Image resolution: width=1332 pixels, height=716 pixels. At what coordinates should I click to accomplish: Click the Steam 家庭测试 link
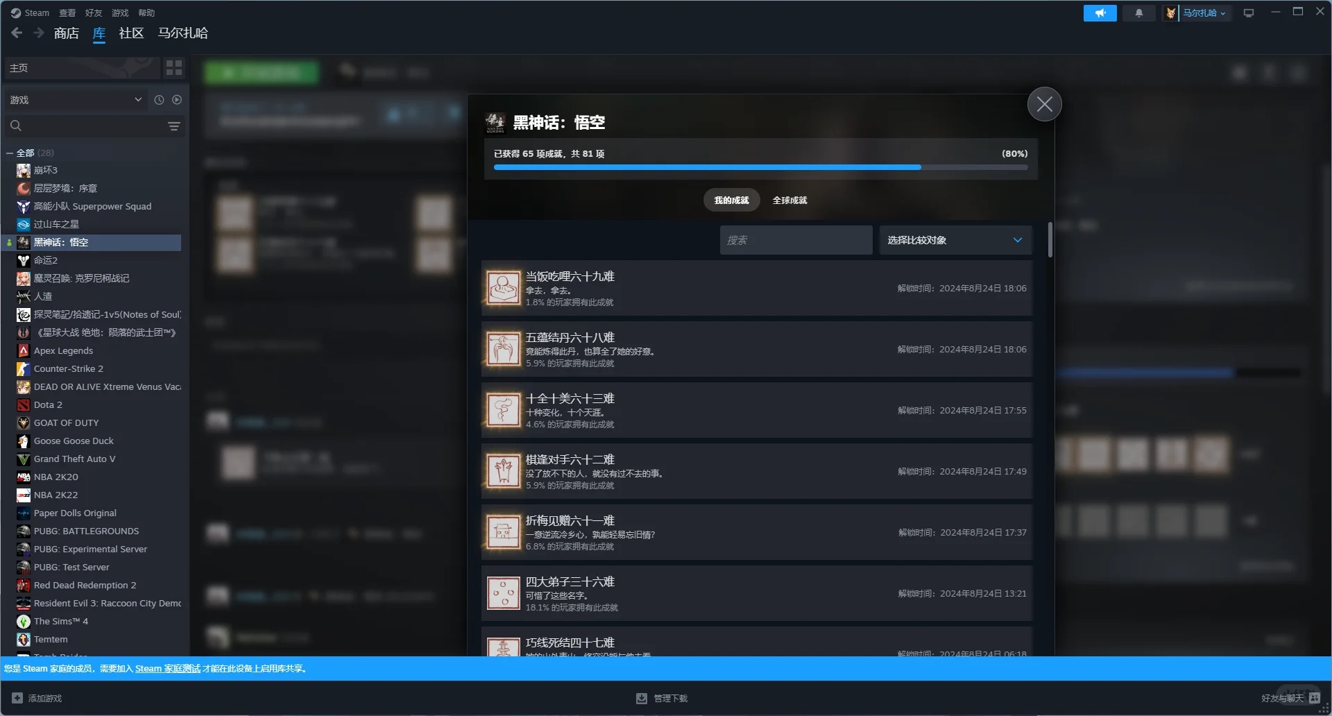point(168,669)
